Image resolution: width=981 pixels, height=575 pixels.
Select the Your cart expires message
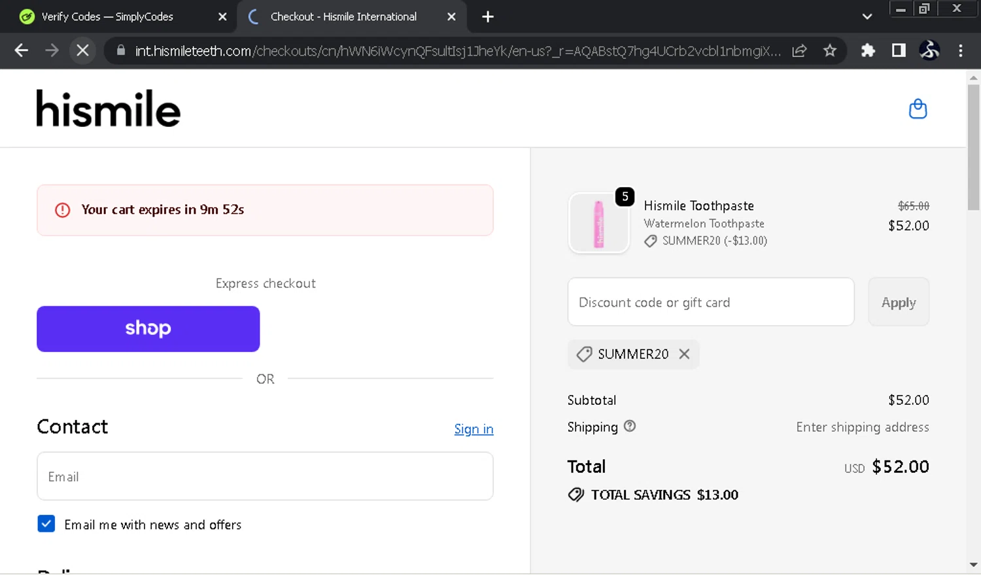(x=162, y=210)
